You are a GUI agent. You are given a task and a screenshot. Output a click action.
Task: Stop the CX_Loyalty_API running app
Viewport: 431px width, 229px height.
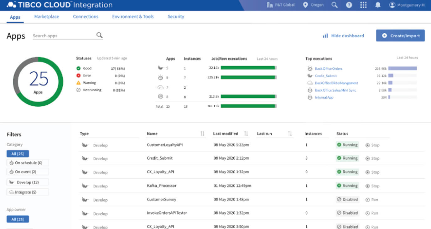(x=372, y=172)
